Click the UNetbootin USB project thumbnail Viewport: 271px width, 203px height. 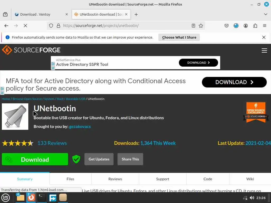point(15,117)
